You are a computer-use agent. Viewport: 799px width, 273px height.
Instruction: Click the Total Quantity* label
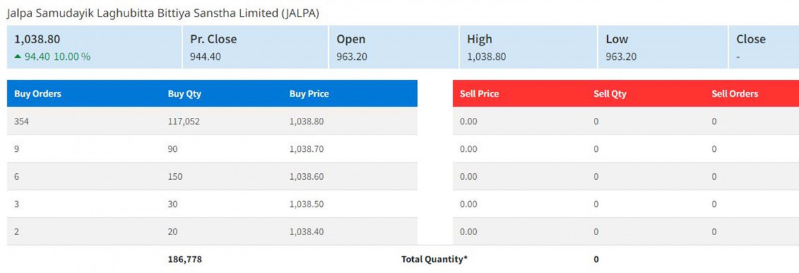coord(434,259)
